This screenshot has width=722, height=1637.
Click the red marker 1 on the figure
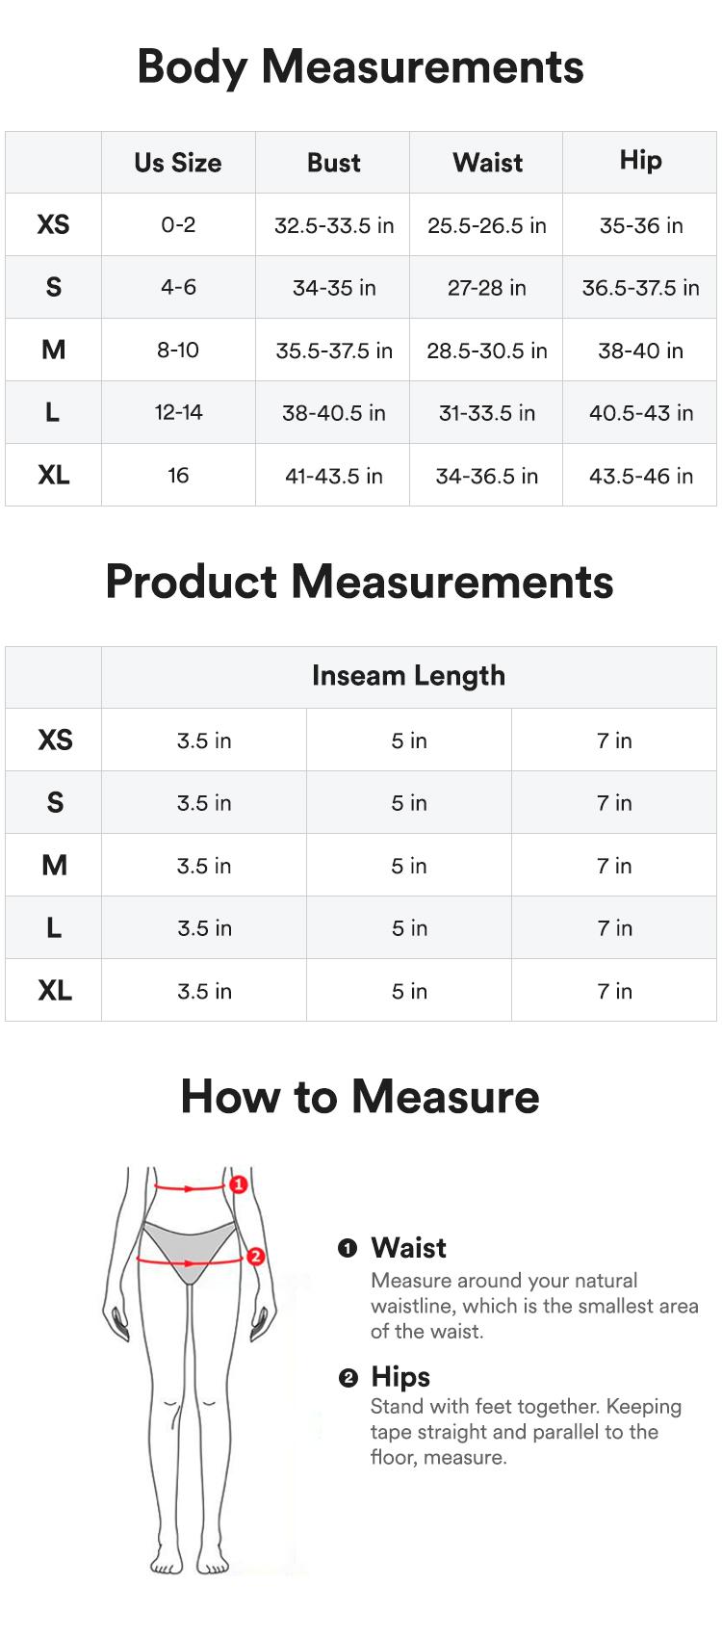[239, 1183]
